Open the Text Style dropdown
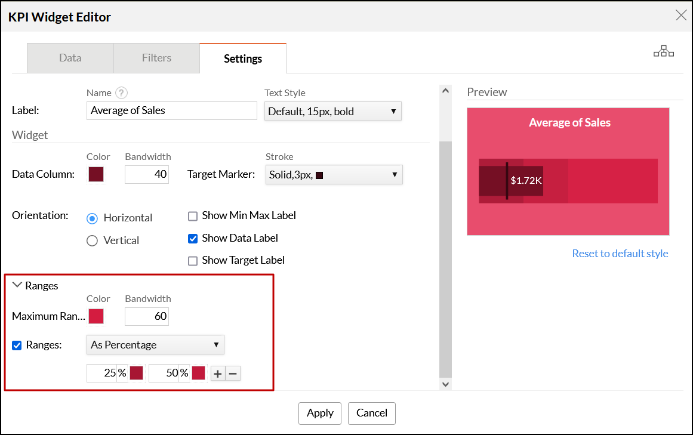693x435 pixels. 332,111
